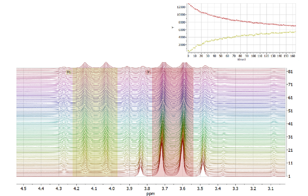The width and height of the screenshot is (308, 196).
Task: Click the 12000 tick on inset Y axis
Action: [x=181, y=7]
